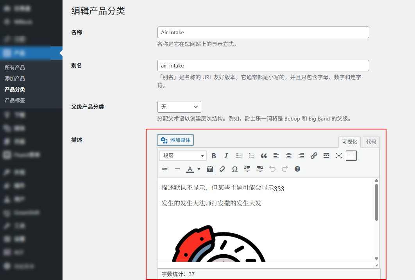This screenshot has height=280, width=415.
Task: Align text right
Action: click(x=301, y=156)
